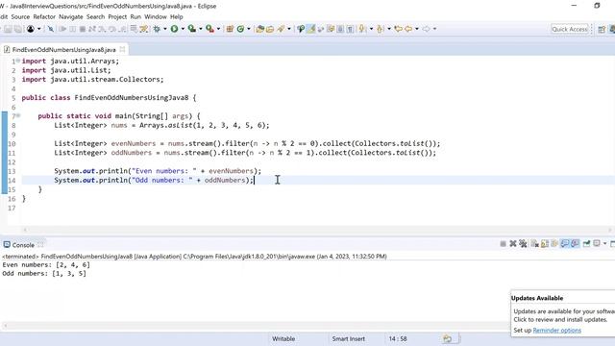Viewport: 615px width, 346px height.
Task: Click the Back navigation yellow arrow
Action: coord(408,29)
